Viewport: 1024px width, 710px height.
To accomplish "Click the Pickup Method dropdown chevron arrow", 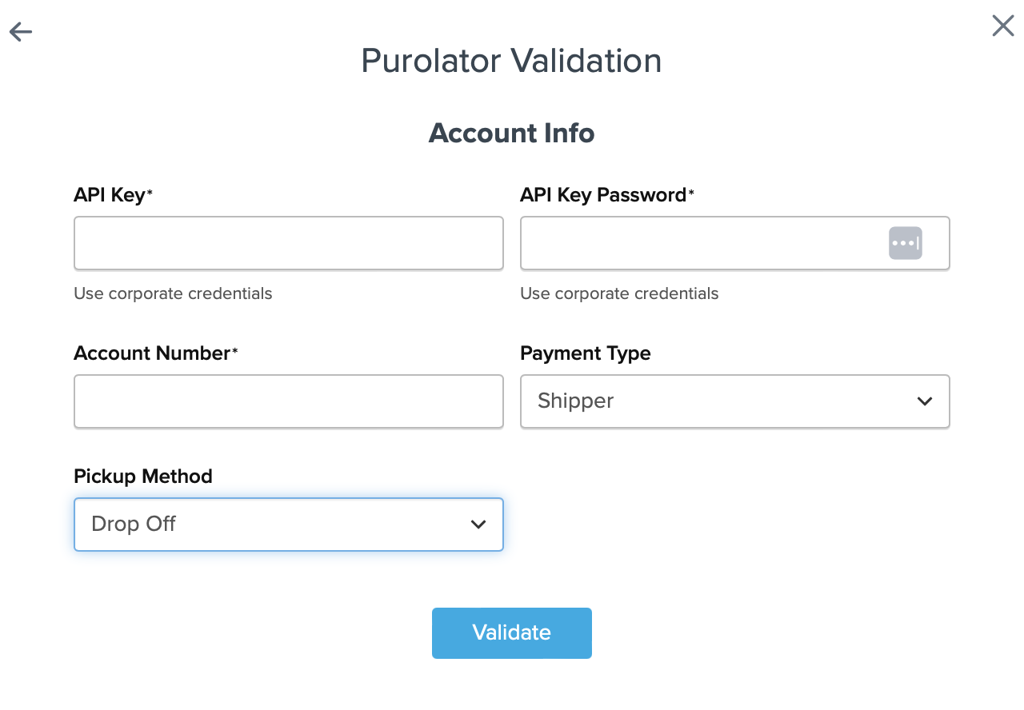I will [478, 525].
